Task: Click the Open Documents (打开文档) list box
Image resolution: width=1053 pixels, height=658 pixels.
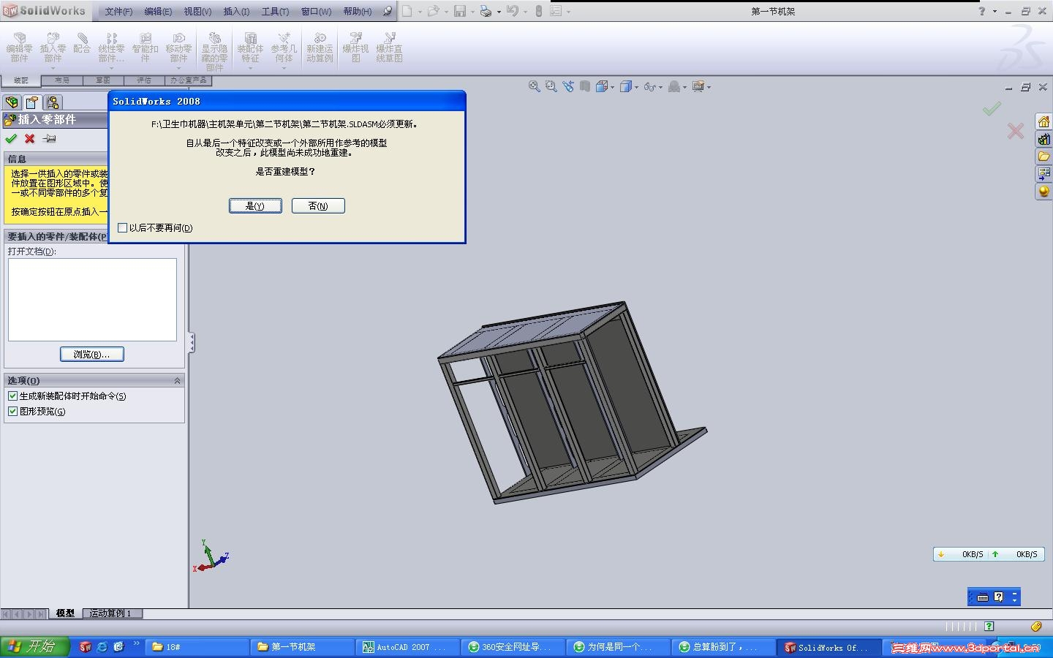Action: [x=92, y=300]
